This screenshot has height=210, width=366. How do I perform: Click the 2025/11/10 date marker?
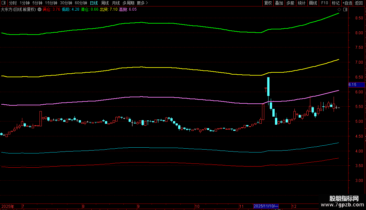coord(266,206)
